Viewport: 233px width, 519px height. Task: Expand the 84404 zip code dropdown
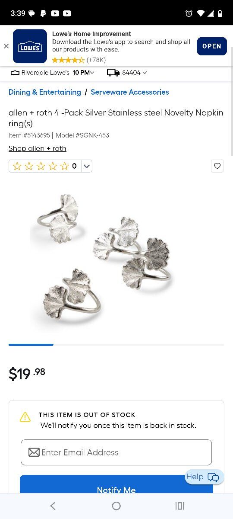click(x=135, y=73)
